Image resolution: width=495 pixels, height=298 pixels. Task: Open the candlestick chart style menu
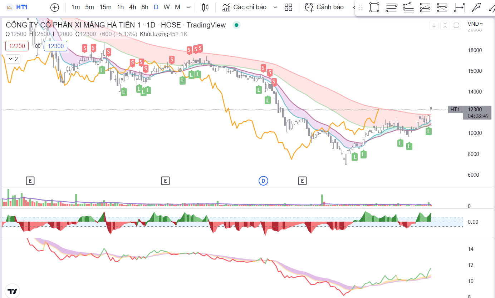pos(205,7)
